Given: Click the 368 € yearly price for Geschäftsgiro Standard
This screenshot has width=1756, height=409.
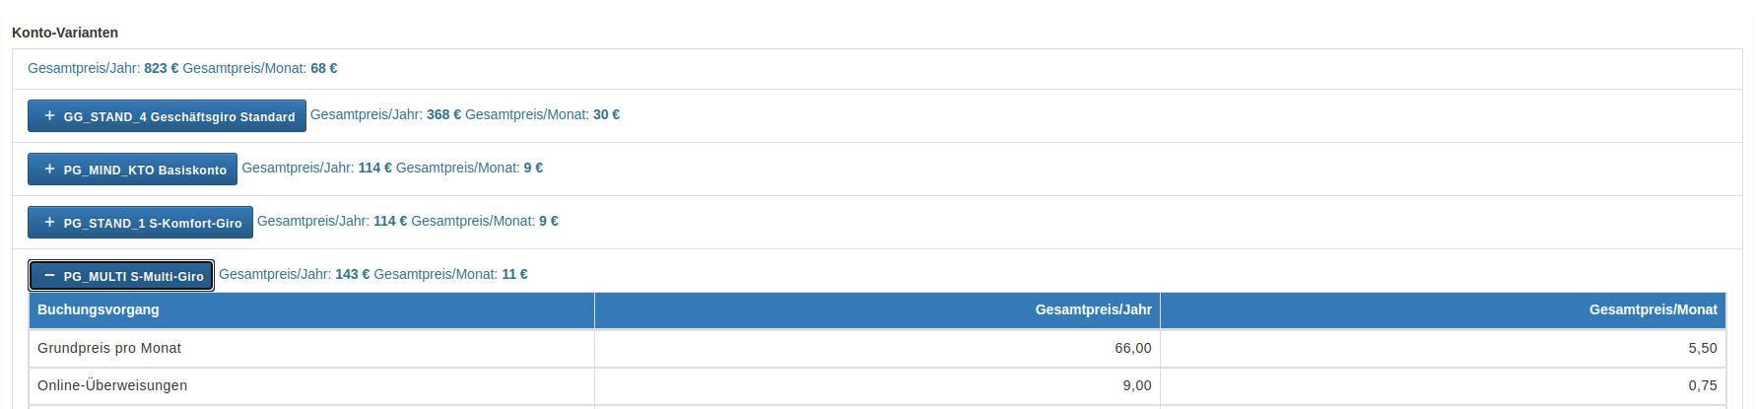Looking at the screenshot, I should 443,114.
